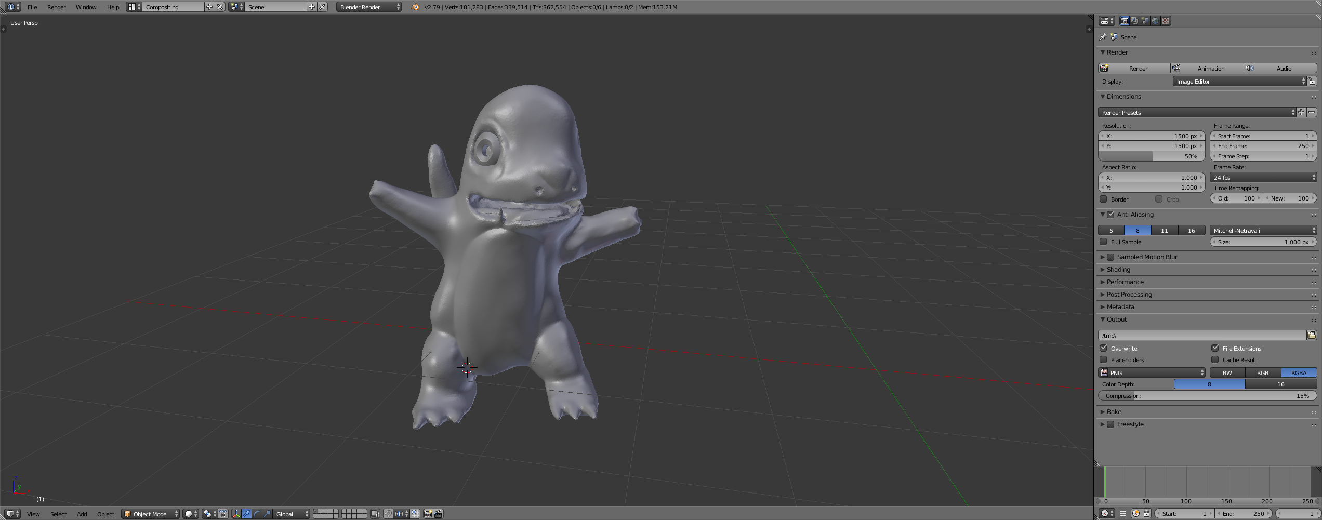Image resolution: width=1322 pixels, height=520 pixels.
Task: Select the rotate manipulator arc
Action: pos(257,514)
